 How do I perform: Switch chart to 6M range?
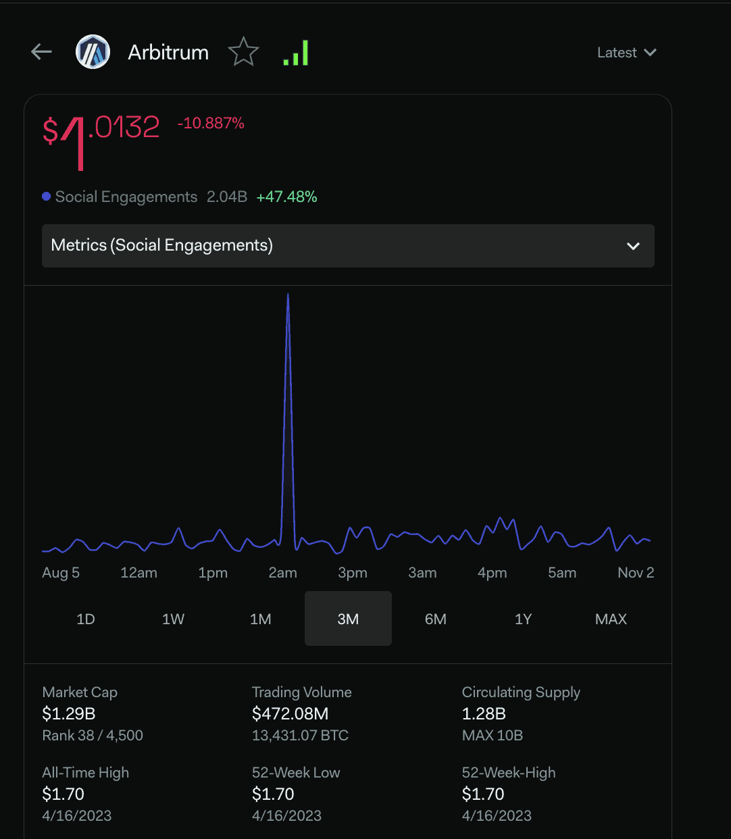pos(436,619)
